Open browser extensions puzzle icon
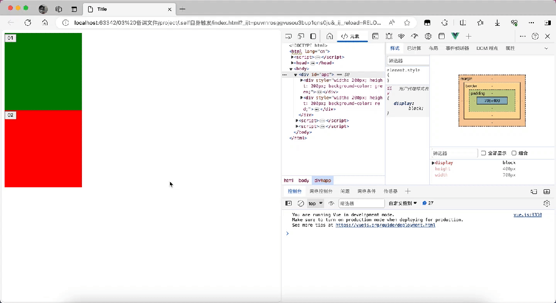The image size is (556, 303). pyautogui.click(x=445, y=23)
